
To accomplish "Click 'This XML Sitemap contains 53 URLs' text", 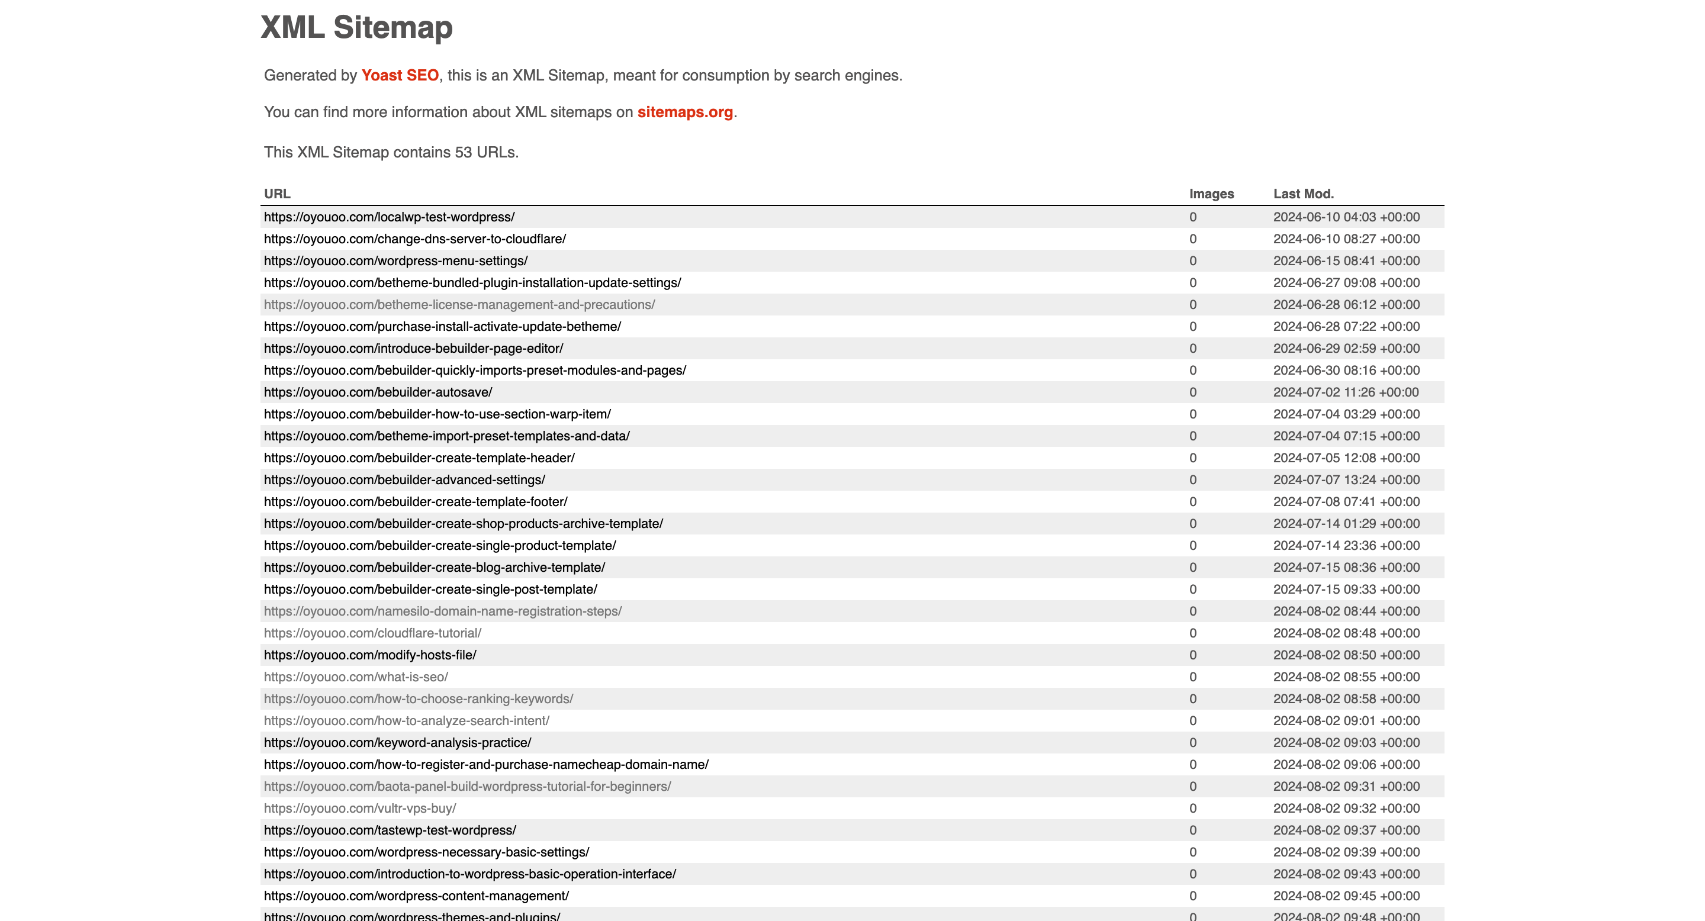I will point(391,152).
